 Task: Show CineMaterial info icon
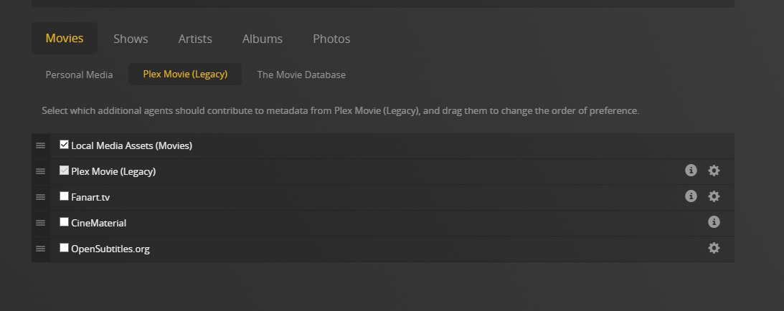click(x=714, y=222)
